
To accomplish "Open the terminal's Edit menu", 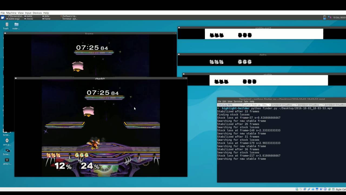I will (224, 101).
